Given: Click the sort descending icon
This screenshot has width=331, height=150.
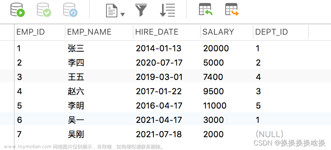Looking at the screenshot, I should coord(167,10).
